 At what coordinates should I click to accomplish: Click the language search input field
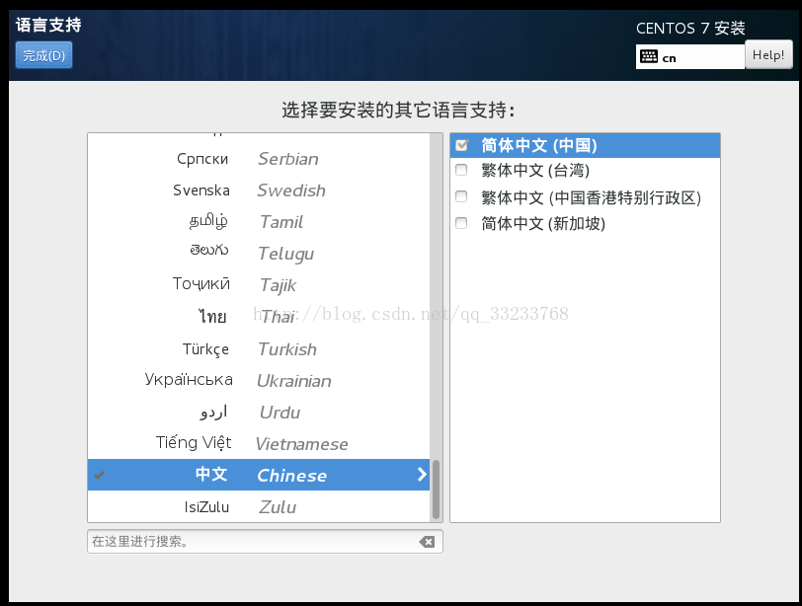coord(265,542)
